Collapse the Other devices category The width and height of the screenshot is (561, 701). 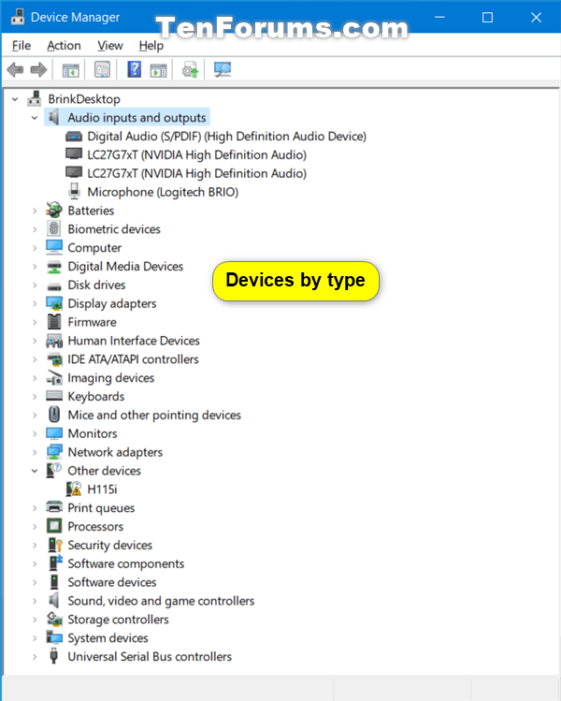(x=35, y=471)
